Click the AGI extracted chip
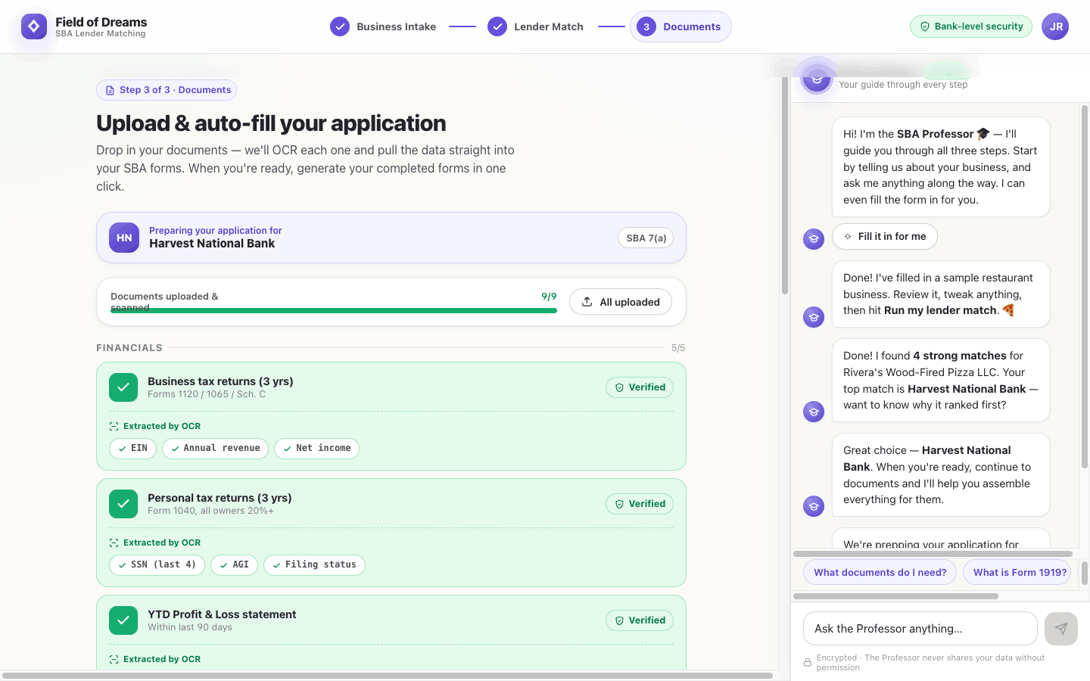The height and width of the screenshot is (681, 1090). [235, 565]
